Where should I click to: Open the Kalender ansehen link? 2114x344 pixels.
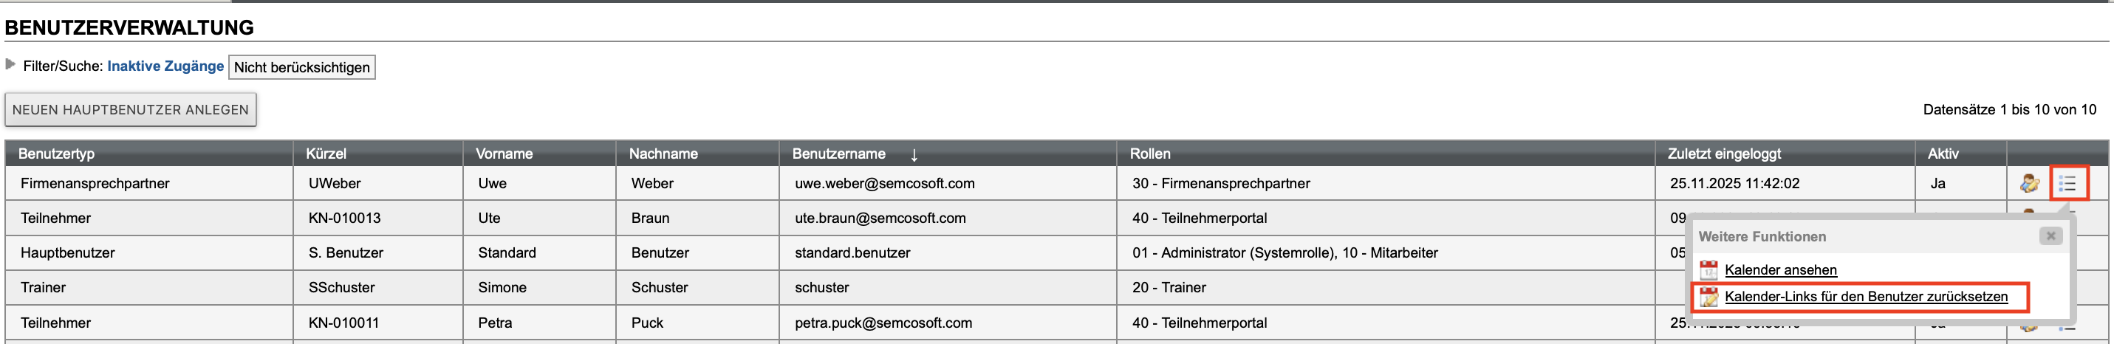[x=1781, y=270]
